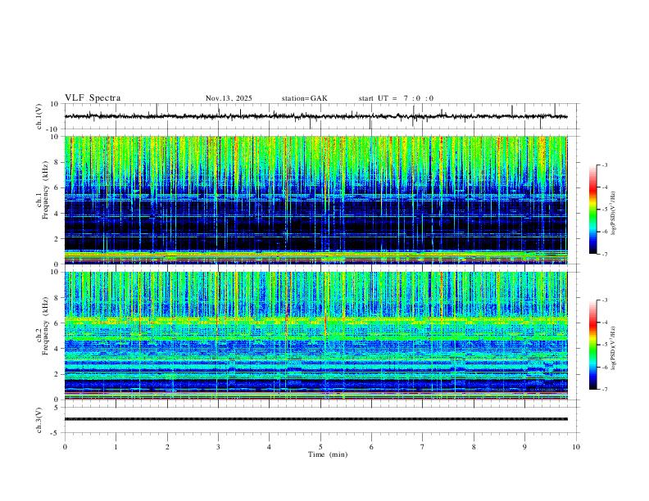
Task: Click the "ch.3(V)" axis label
Action: pos(39,421)
